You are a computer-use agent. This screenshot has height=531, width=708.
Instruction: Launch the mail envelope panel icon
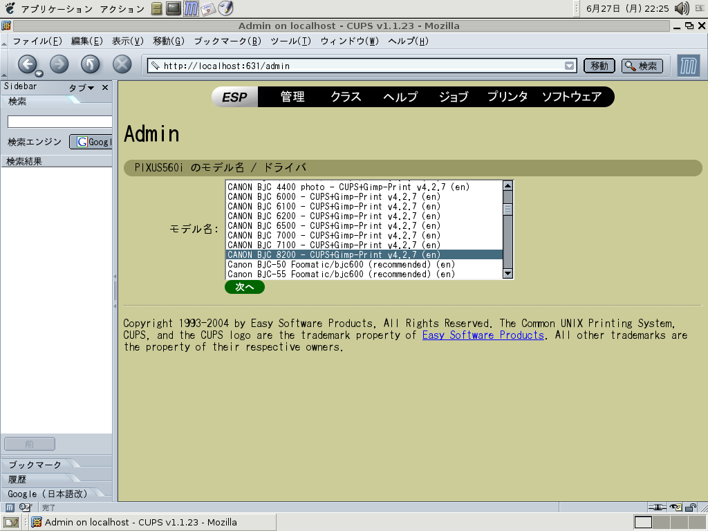pyautogui.click(x=207, y=9)
